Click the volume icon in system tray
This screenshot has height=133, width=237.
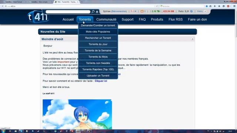(x=220, y=132)
